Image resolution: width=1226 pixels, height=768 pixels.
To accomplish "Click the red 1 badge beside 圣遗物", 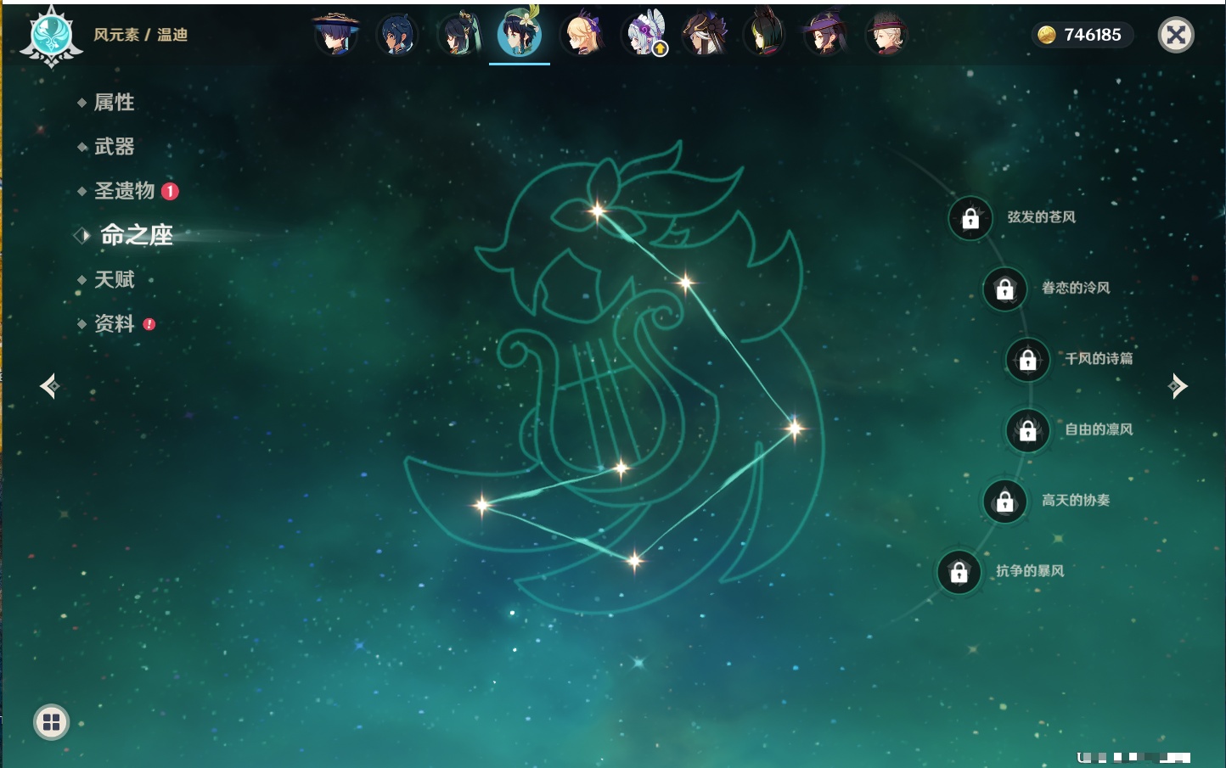I will pyautogui.click(x=170, y=191).
